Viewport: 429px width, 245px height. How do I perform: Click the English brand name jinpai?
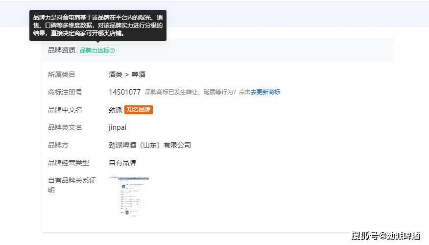coord(118,127)
